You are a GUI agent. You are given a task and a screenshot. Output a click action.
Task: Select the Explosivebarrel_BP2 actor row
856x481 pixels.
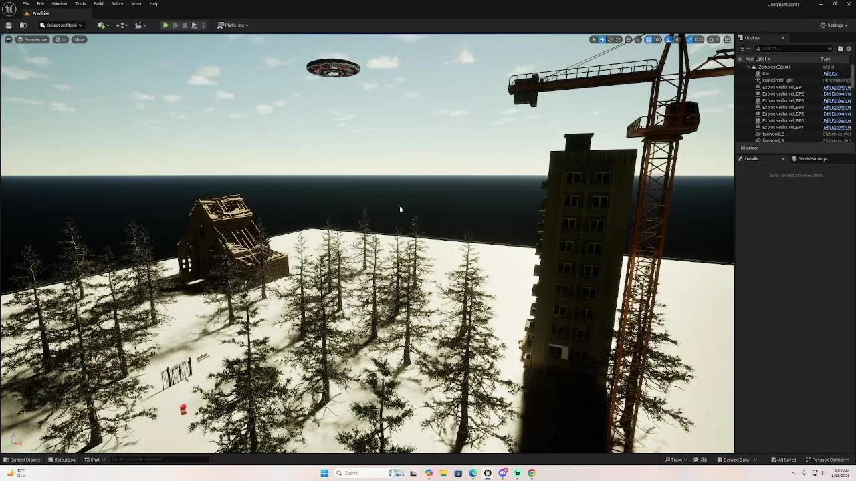[783, 94]
